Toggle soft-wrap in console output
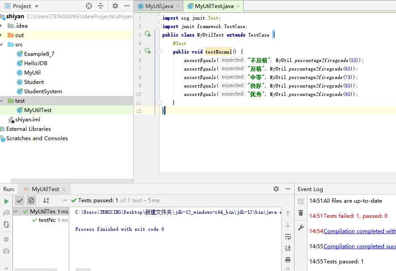The height and width of the screenshot is (271, 396). click(288, 237)
